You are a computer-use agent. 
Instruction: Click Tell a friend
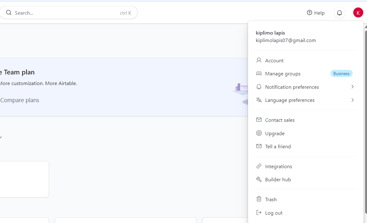[278, 146]
